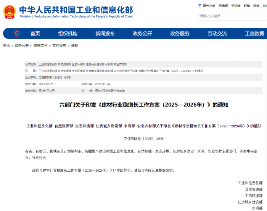267x211 pixels.
Task: Go to 文件发布 in the breadcrumb
Action: click(59, 45)
